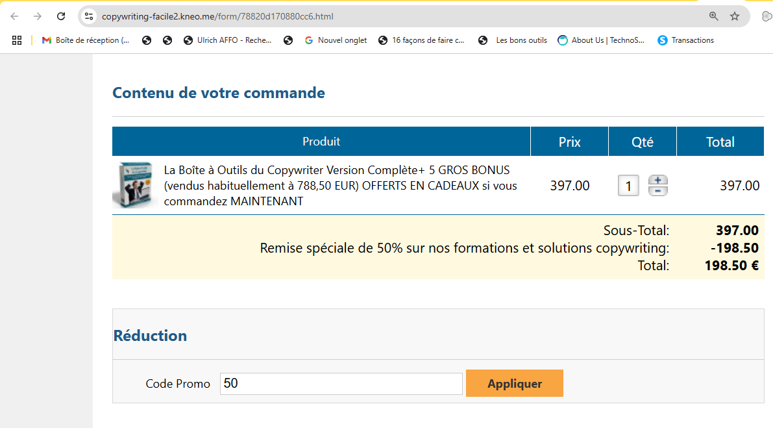Open the Gmail 'Boîte de réception' bookmark
Image resolution: width=773 pixels, height=428 pixels.
pos(85,40)
